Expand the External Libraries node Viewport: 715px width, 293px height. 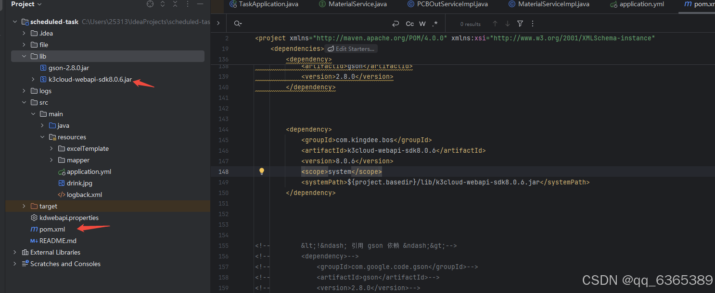[x=14, y=252]
